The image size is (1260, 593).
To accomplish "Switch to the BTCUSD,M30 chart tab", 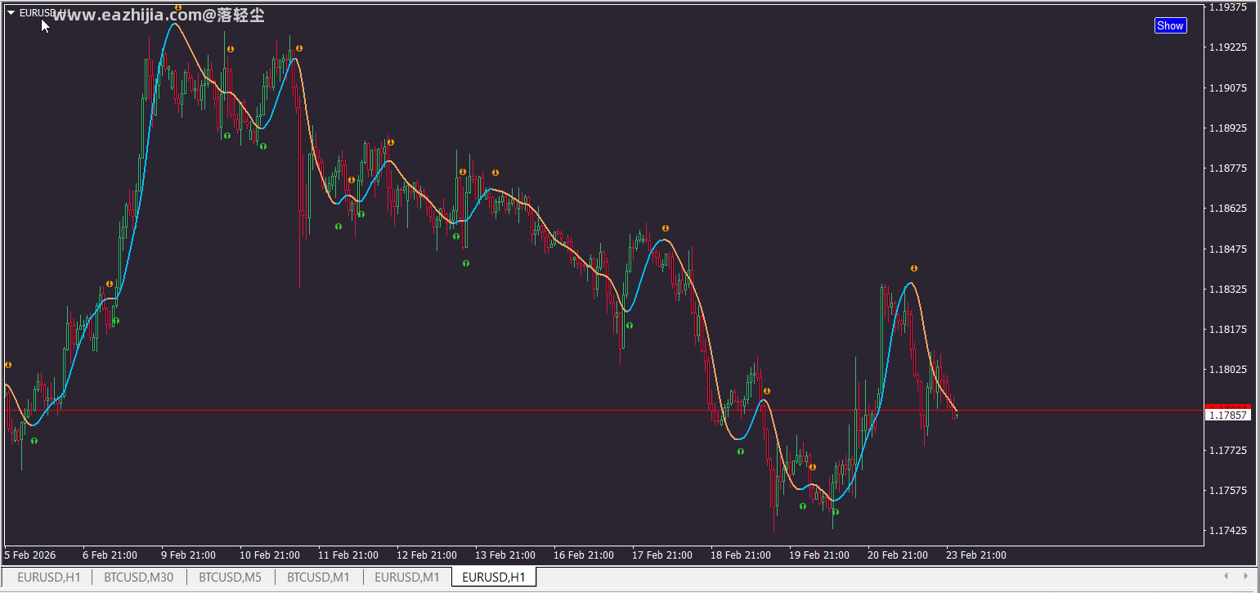I will (x=139, y=577).
